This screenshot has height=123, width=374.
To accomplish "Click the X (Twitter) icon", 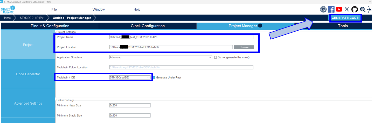I will click(x=347, y=9).
